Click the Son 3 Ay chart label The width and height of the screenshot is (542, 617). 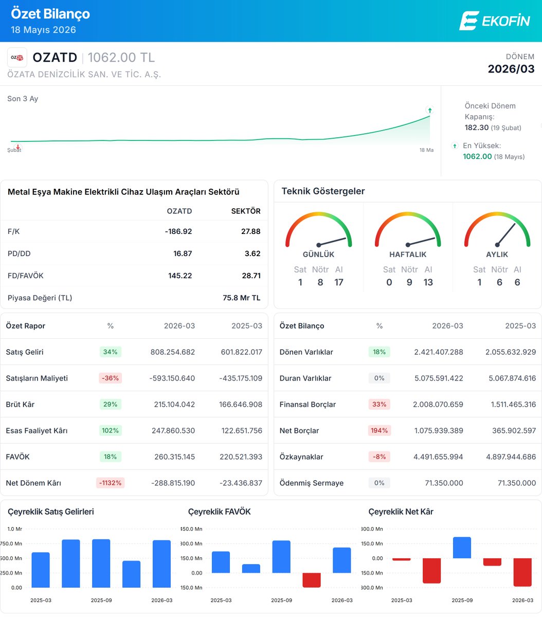(x=23, y=99)
